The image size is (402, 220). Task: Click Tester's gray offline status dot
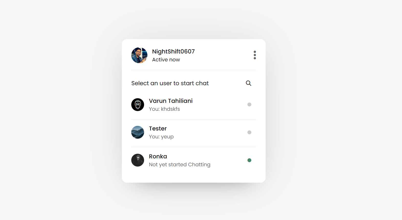[249, 132]
